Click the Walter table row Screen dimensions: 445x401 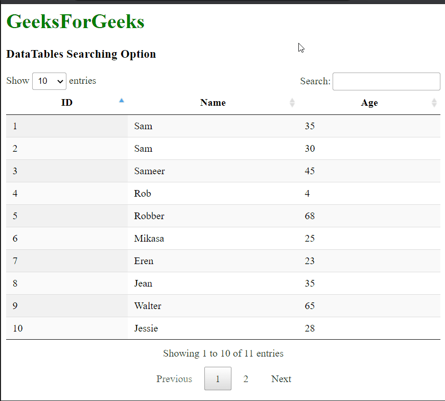click(223, 305)
